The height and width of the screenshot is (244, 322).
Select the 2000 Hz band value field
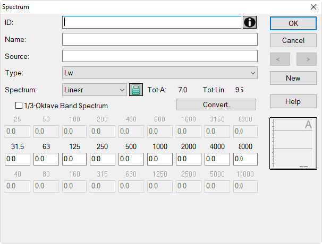189,159
